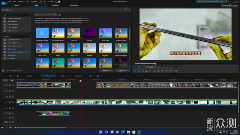Screen dimensions: 240x135
Task: Adjust preview volume with the speaker icon
Action: 166,71
